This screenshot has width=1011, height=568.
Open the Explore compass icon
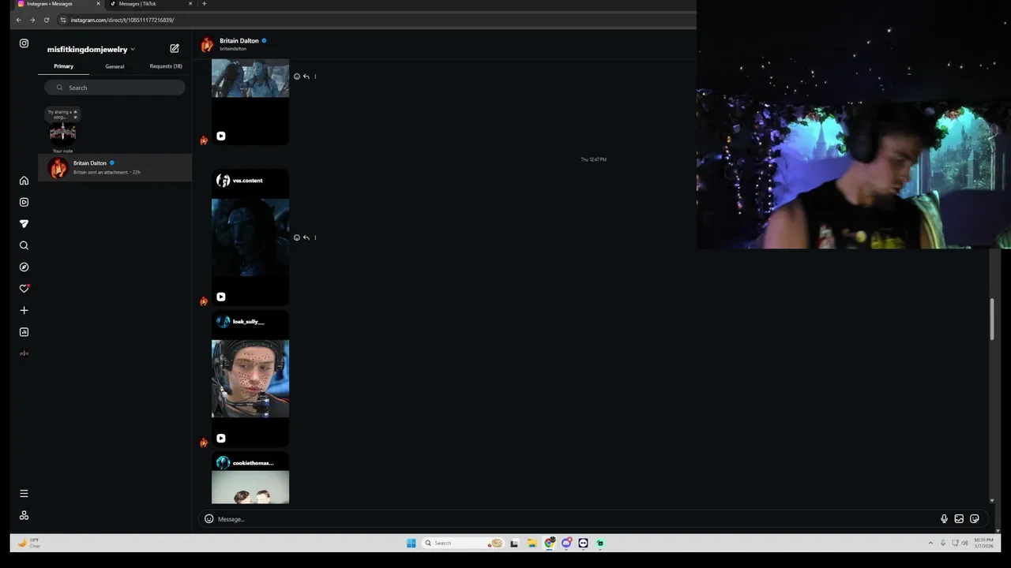coord(24,267)
